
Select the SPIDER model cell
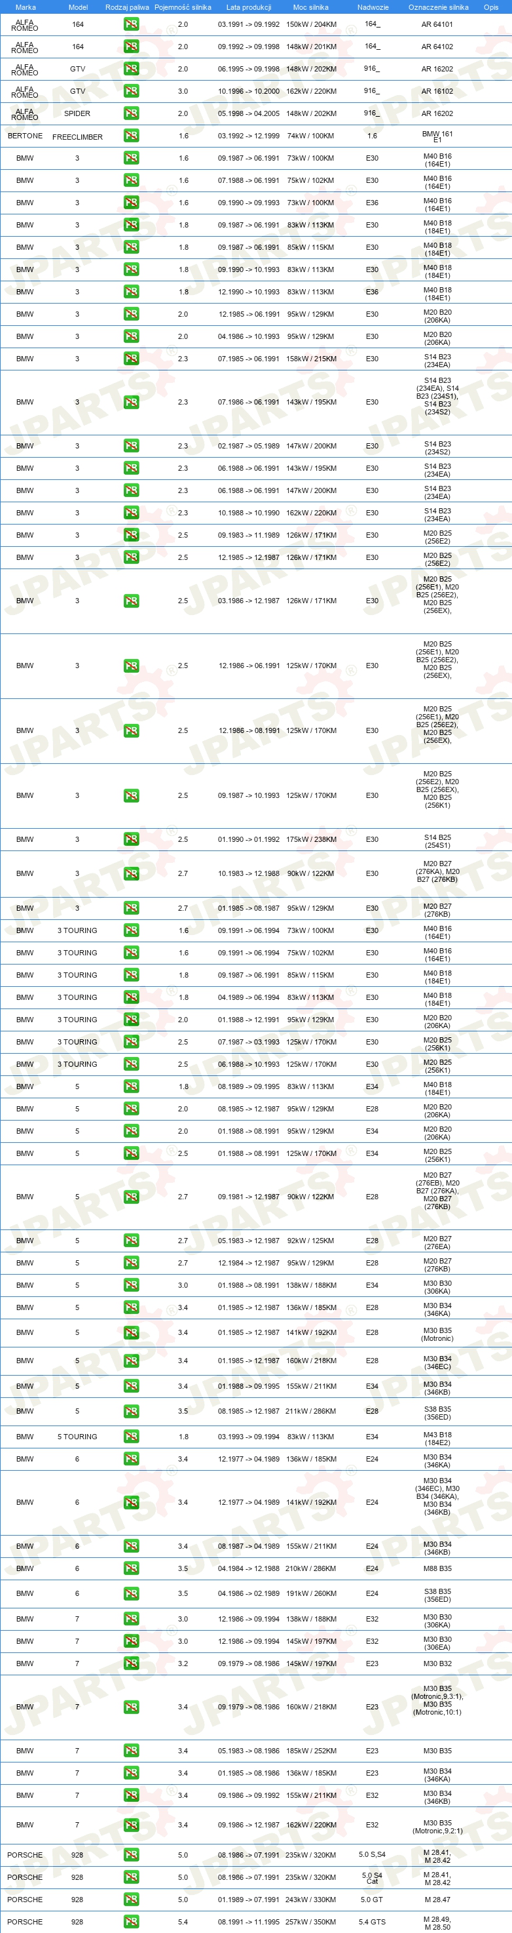77,113
